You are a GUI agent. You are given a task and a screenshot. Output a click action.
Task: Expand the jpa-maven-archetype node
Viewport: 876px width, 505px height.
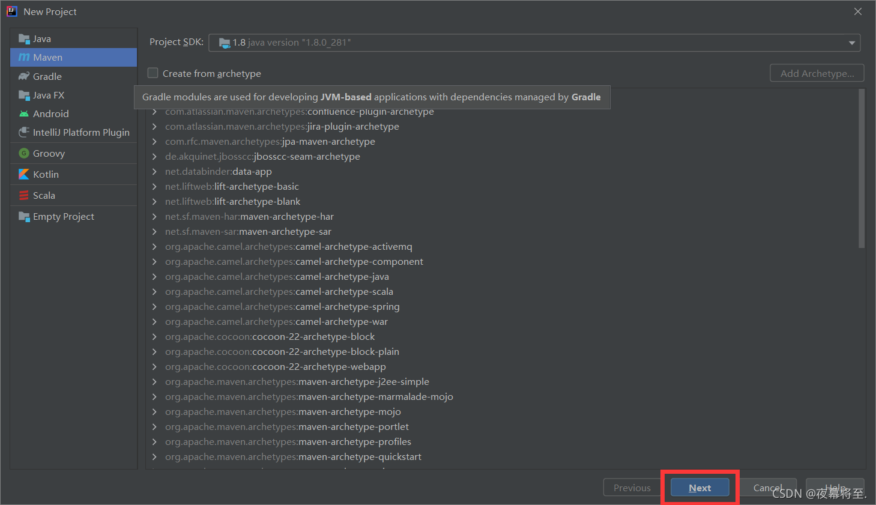[154, 141]
